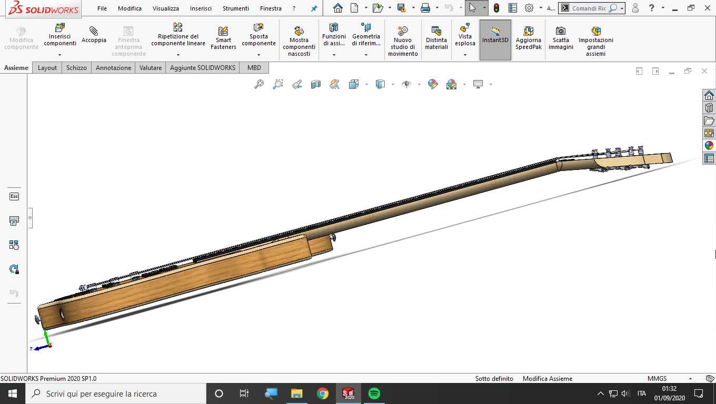Image resolution: width=716 pixels, height=404 pixels.
Task: Open the Dynamic Annotation Views icon
Action: point(334,84)
